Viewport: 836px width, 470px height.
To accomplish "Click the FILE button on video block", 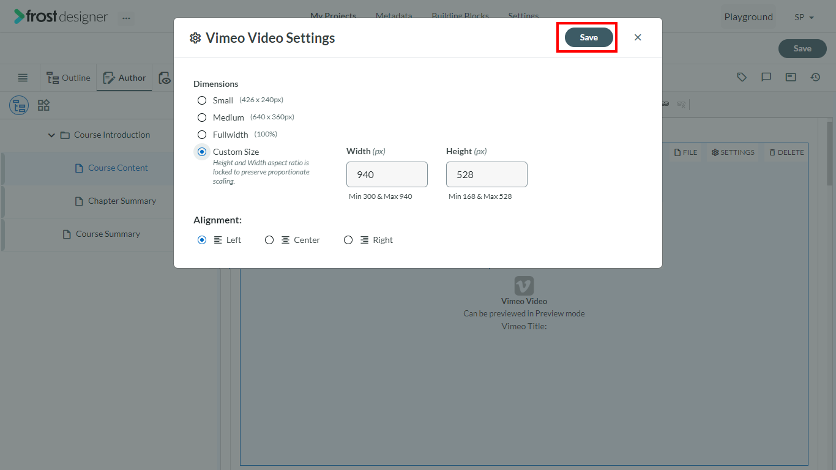I will coord(686,152).
